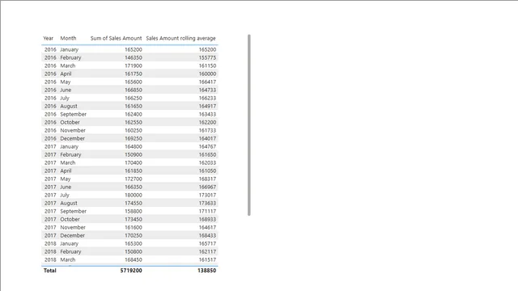Viewport: 518px width, 291px height.
Task: Select the 2017 February month cell
Action: (x=70, y=154)
